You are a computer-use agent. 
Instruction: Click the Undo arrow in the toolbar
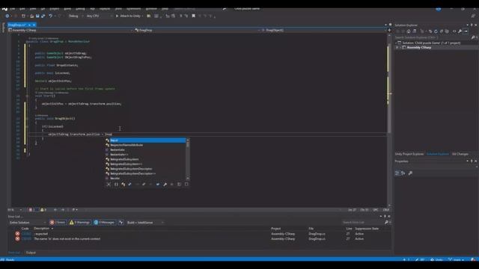[50, 16]
